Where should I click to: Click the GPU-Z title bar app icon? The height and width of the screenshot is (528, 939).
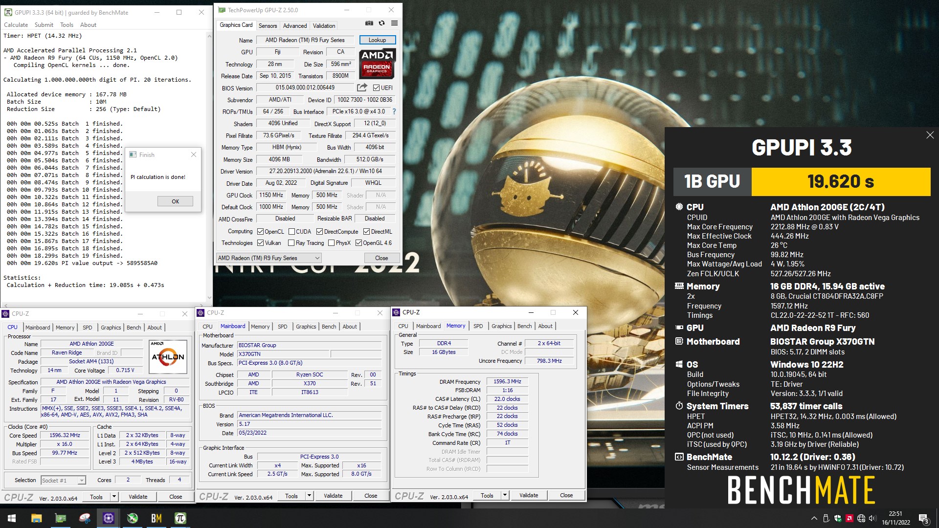[222, 10]
